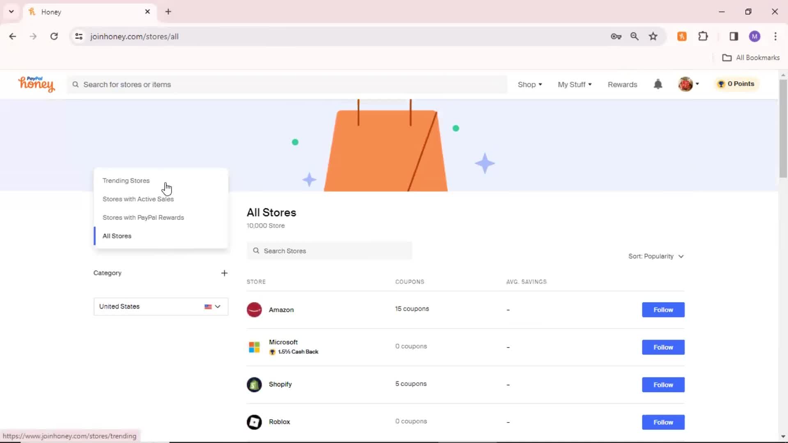Select Stores with Active Sales
788x443 pixels.
(x=138, y=199)
